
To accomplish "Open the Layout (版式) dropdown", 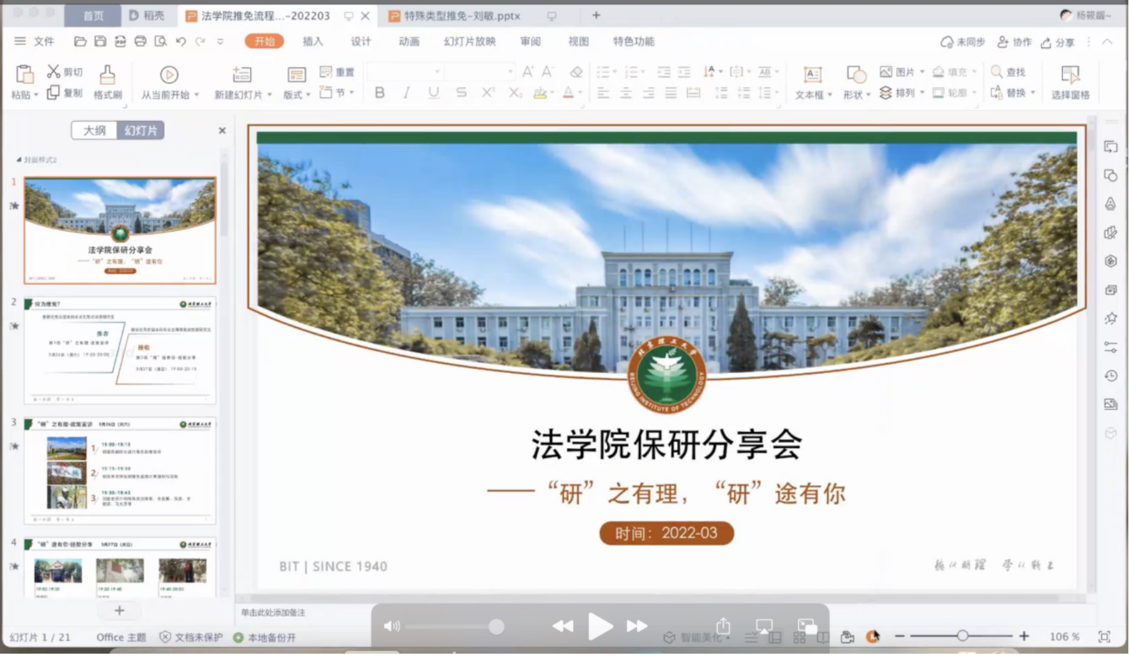I will click(308, 95).
